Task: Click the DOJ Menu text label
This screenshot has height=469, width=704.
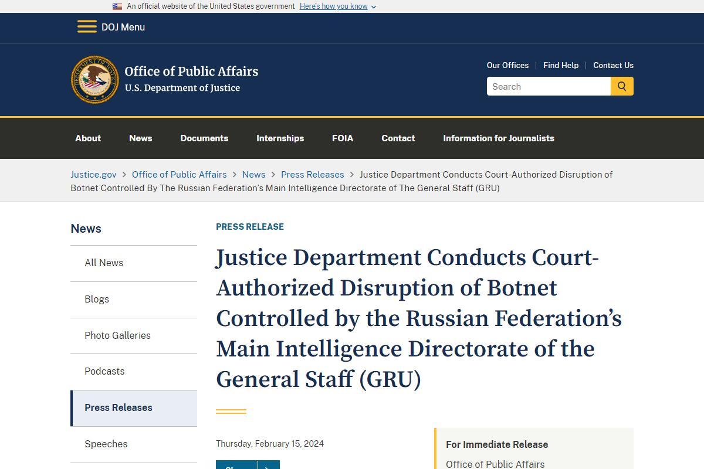Action: [123, 27]
